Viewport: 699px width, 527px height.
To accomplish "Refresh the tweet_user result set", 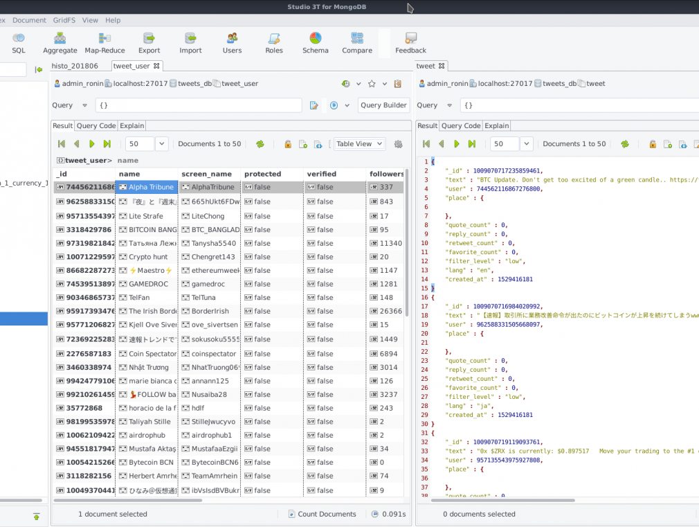I will click(x=260, y=143).
